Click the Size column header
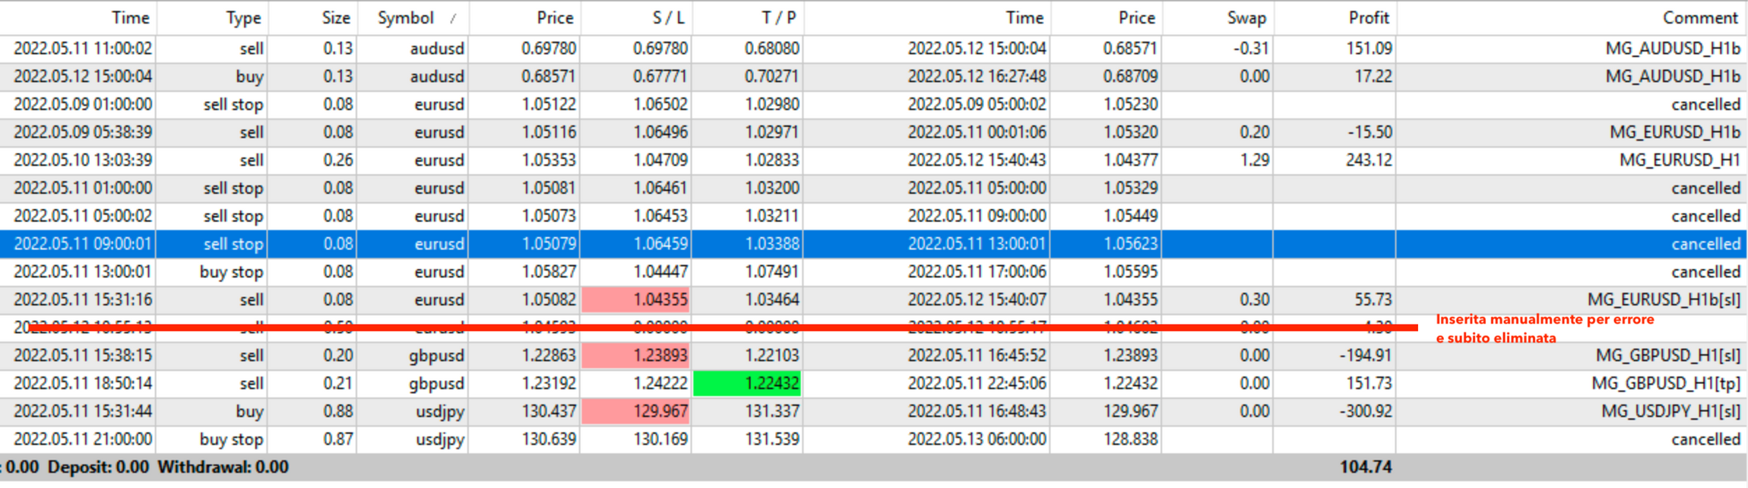 [x=312, y=17]
